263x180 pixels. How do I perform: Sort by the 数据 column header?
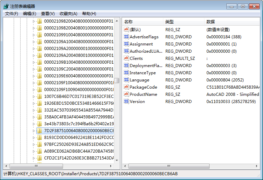(232, 22)
